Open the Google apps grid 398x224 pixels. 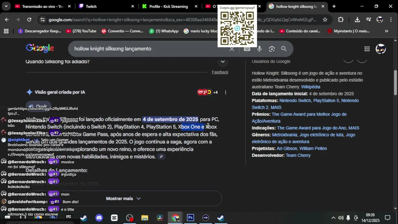[367, 49]
